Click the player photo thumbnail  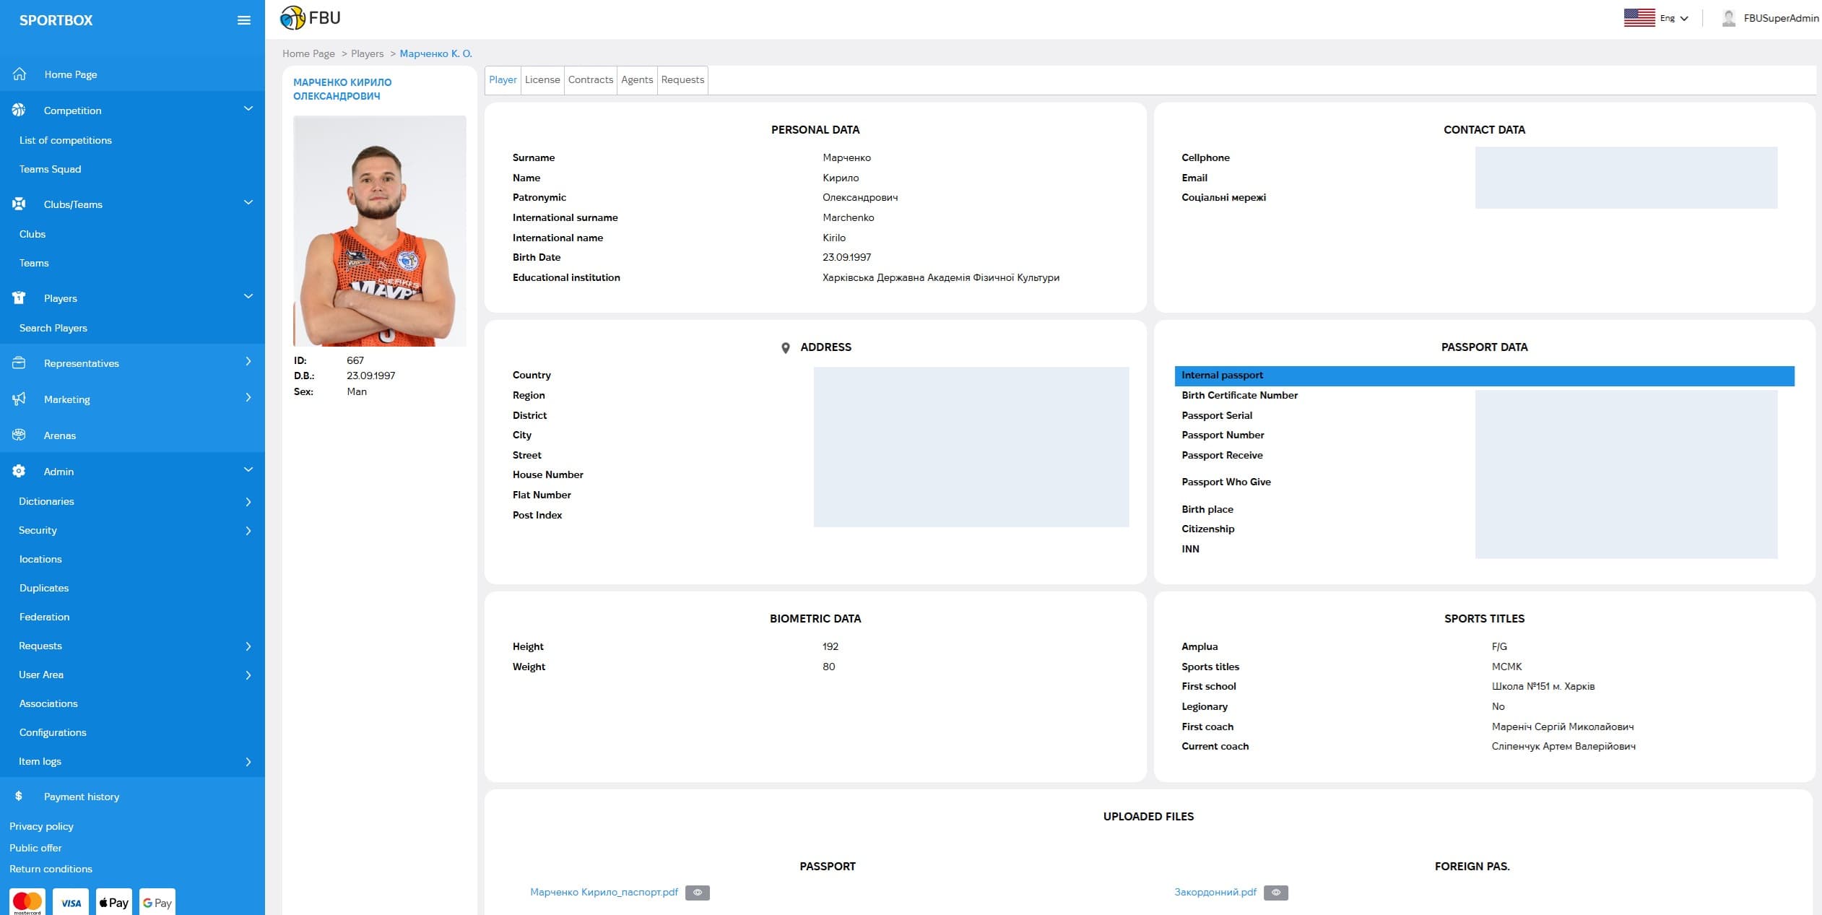tap(380, 231)
